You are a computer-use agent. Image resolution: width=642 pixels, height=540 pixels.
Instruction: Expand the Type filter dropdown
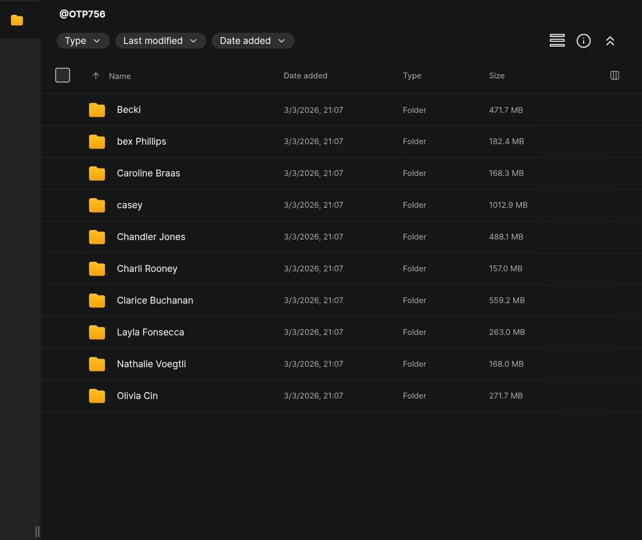point(83,41)
